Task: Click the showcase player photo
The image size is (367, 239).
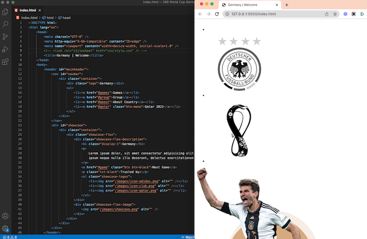Action: pyautogui.click(x=256, y=203)
